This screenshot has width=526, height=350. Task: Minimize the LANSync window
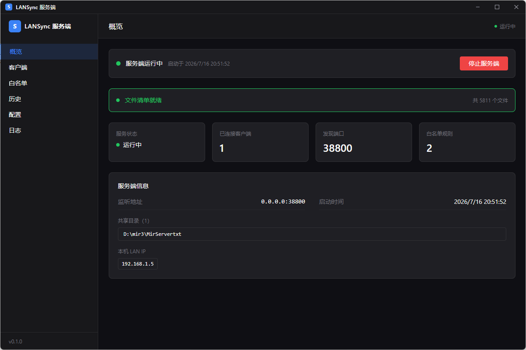(x=478, y=7)
